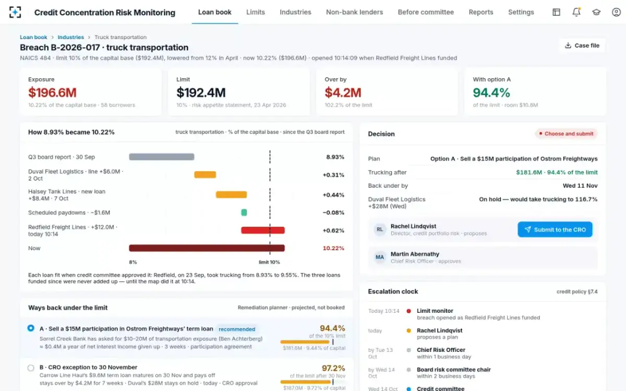Click the Over by $4.2M card
This screenshot has height=391, width=626.
(x=387, y=92)
